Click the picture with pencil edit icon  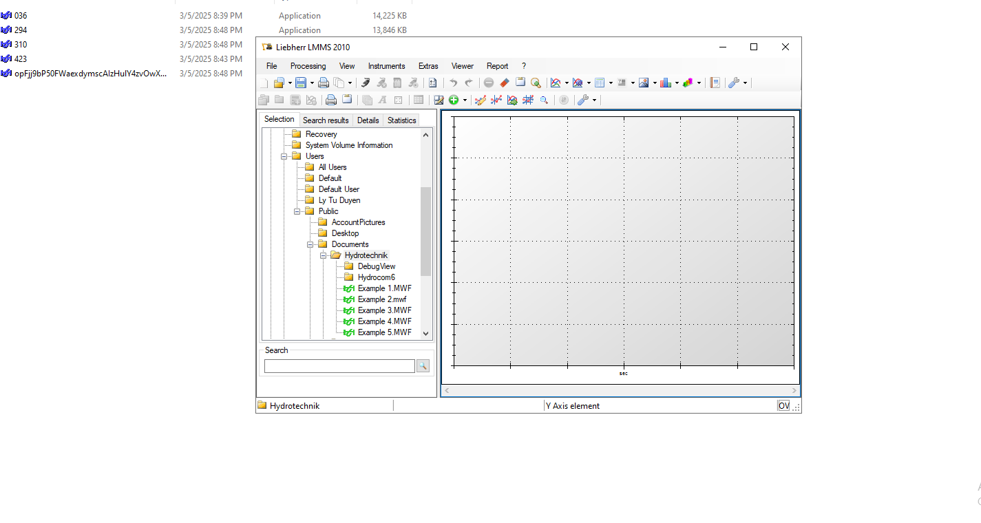pyautogui.click(x=439, y=100)
